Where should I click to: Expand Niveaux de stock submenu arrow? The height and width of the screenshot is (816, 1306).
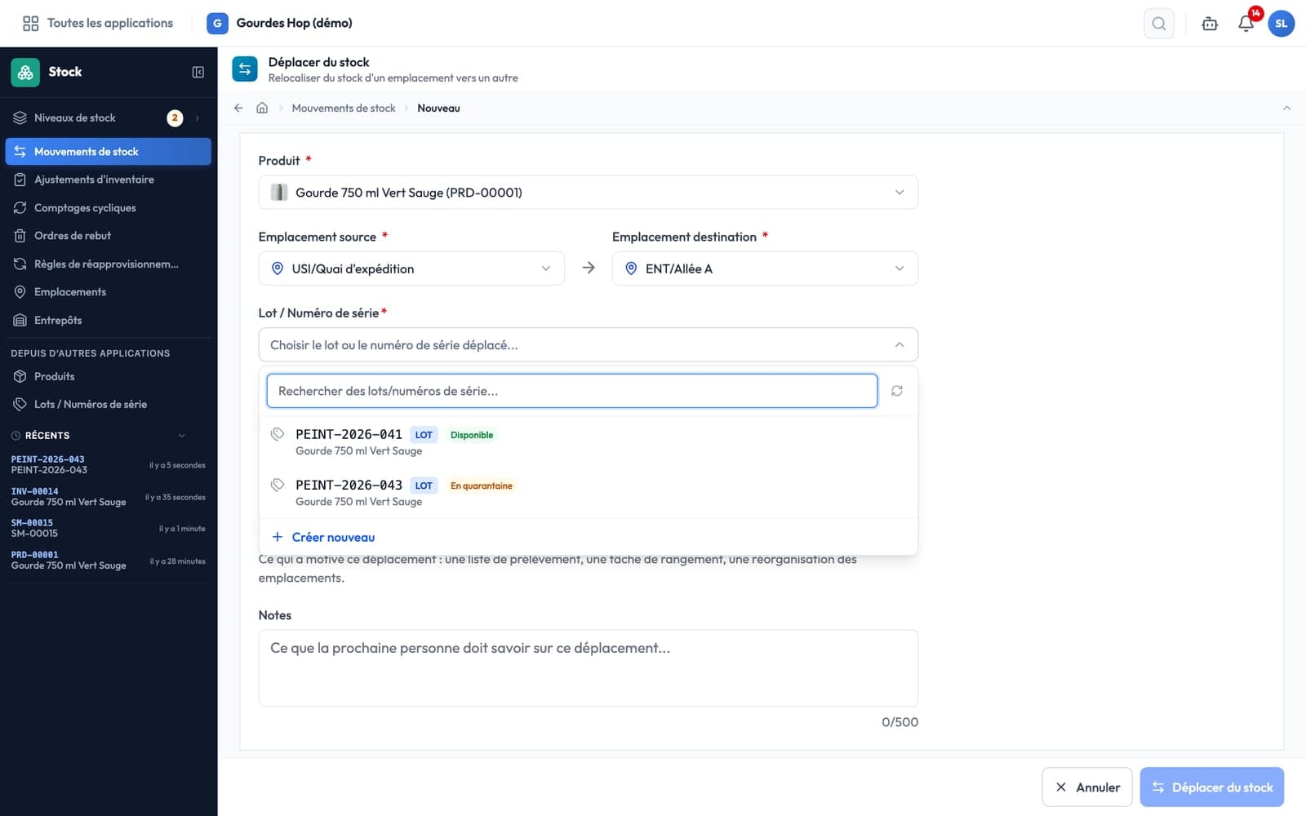(x=198, y=118)
